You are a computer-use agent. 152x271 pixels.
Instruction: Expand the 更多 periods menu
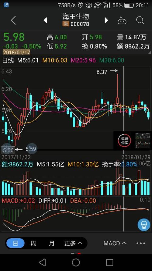73,243
